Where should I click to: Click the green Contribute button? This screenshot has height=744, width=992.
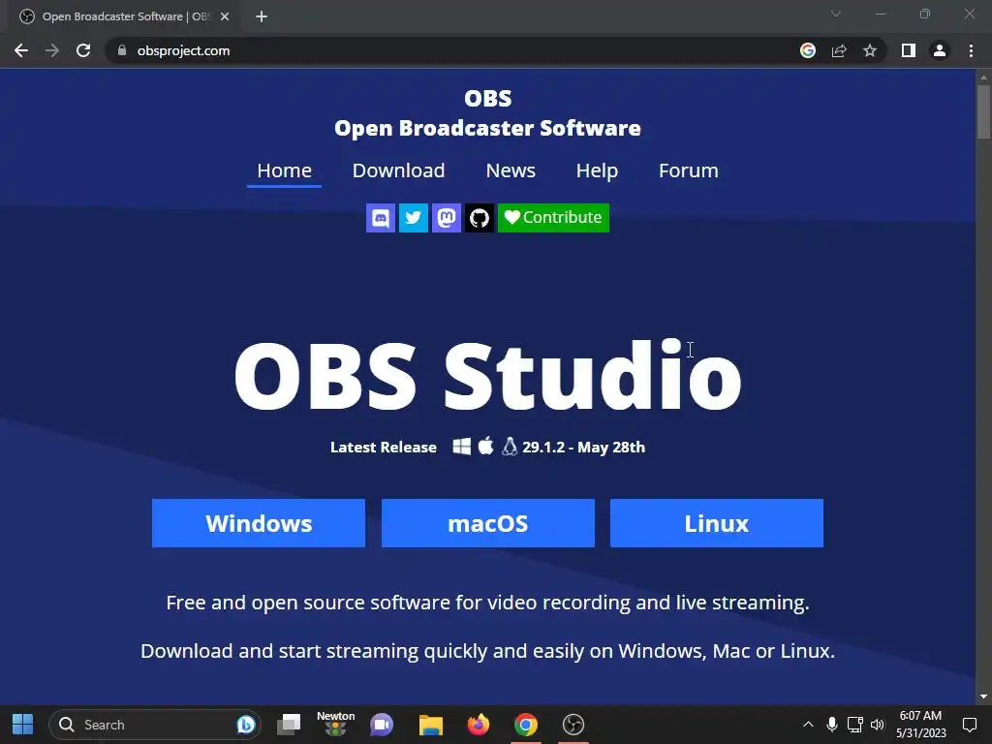click(x=553, y=218)
